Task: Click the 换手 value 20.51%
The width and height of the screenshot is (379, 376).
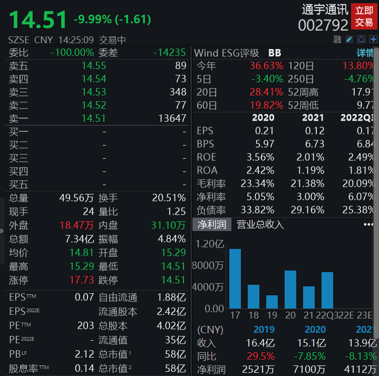Action: (169, 198)
